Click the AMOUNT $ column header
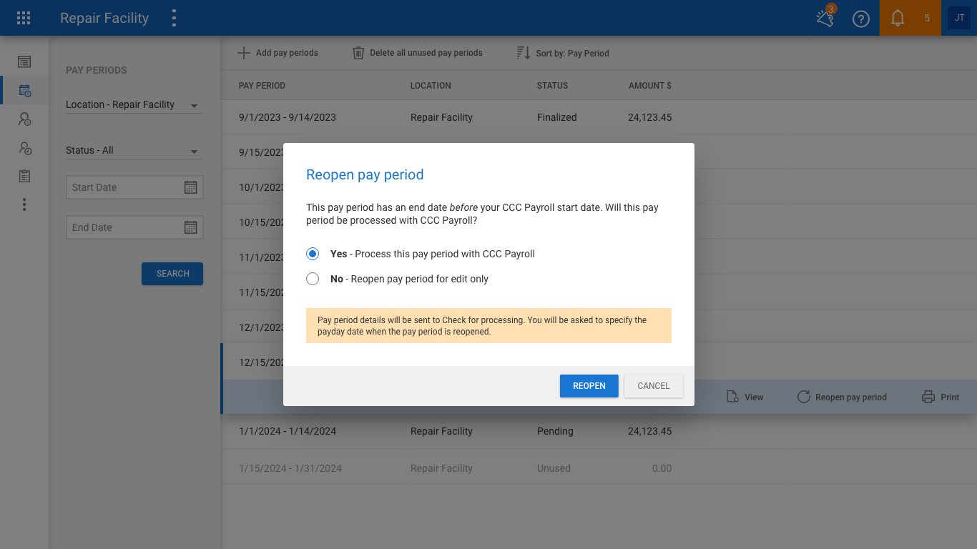977x549 pixels. tap(650, 86)
